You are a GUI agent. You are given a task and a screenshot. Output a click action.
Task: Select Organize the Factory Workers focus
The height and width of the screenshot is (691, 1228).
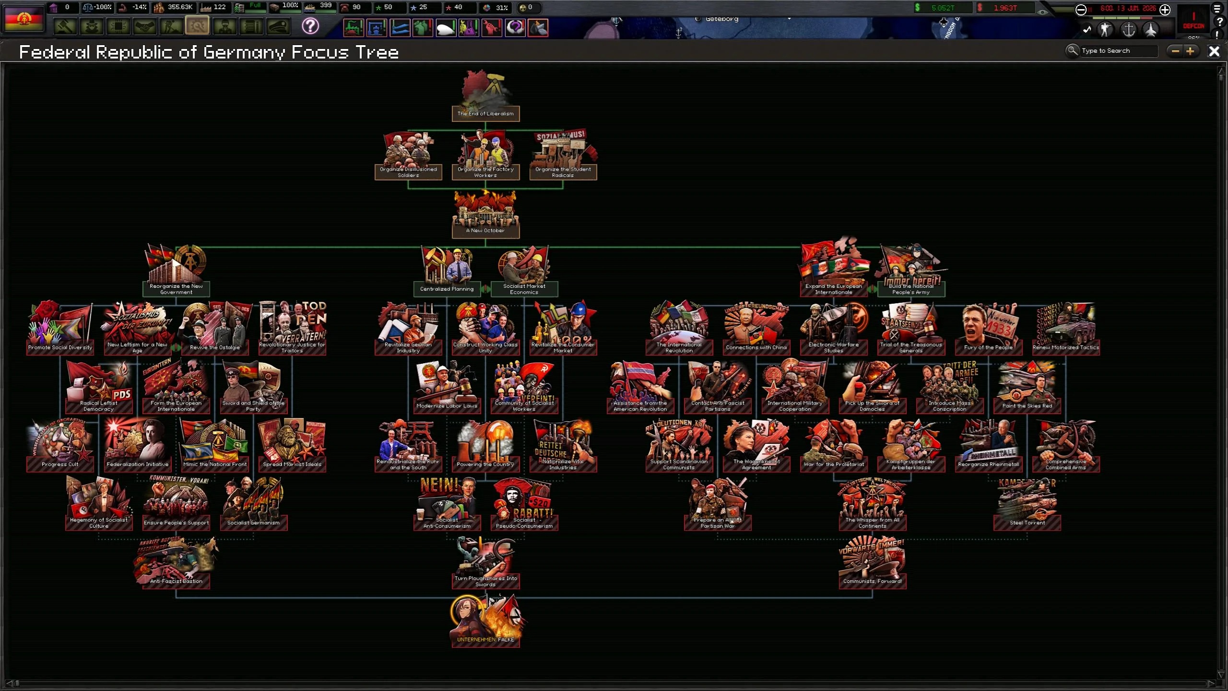[485, 155]
